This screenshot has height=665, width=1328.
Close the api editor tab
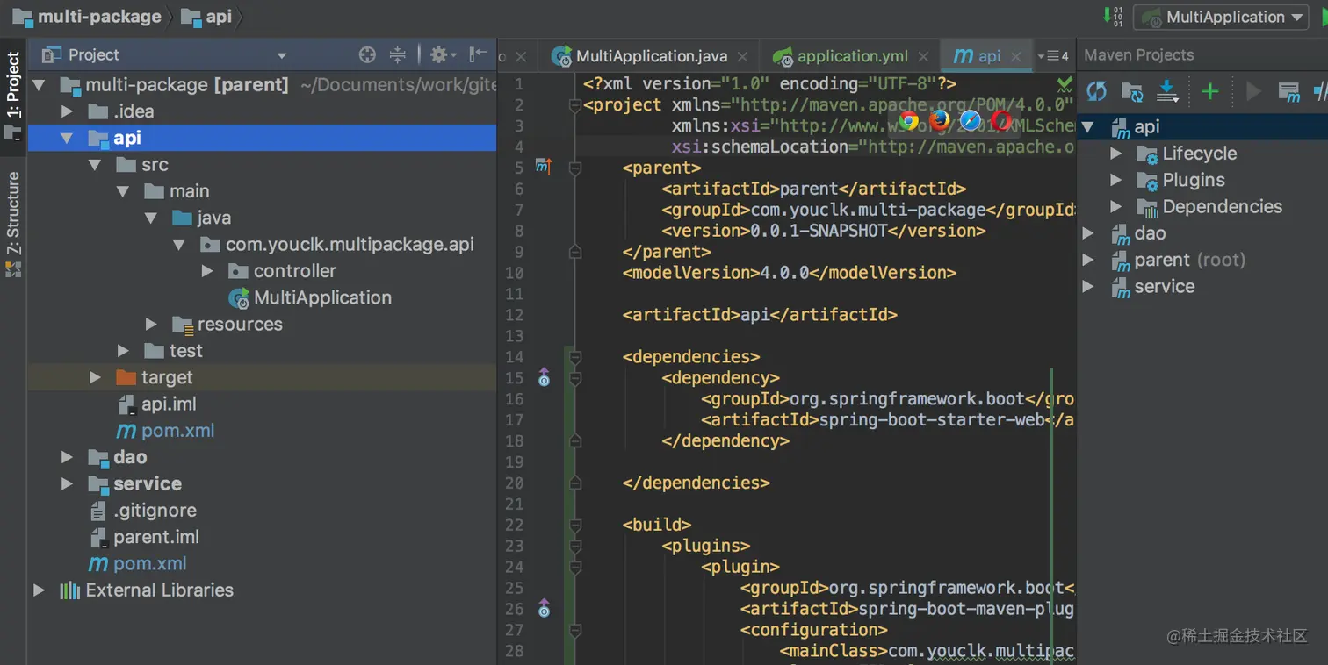[1016, 56]
